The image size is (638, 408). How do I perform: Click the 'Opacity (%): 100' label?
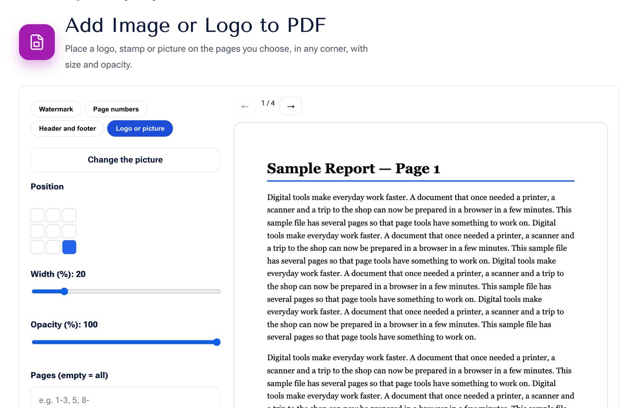click(64, 324)
